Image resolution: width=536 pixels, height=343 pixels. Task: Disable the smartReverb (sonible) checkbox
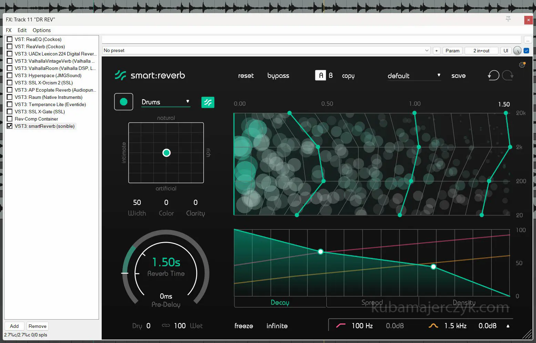point(10,126)
